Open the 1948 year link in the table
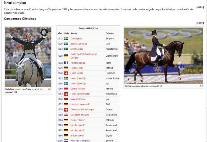Viewport: 207px width, 142px height. coord(60,73)
